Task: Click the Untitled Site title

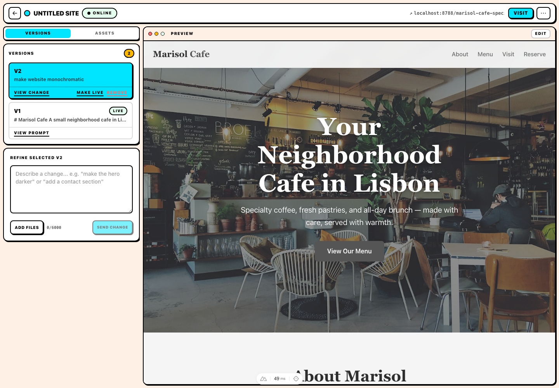Action: point(56,13)
